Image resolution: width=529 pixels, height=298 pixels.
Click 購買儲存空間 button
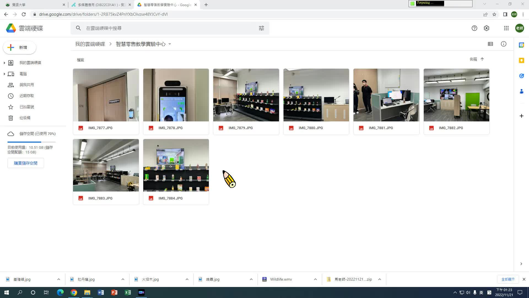click(26, 163)
